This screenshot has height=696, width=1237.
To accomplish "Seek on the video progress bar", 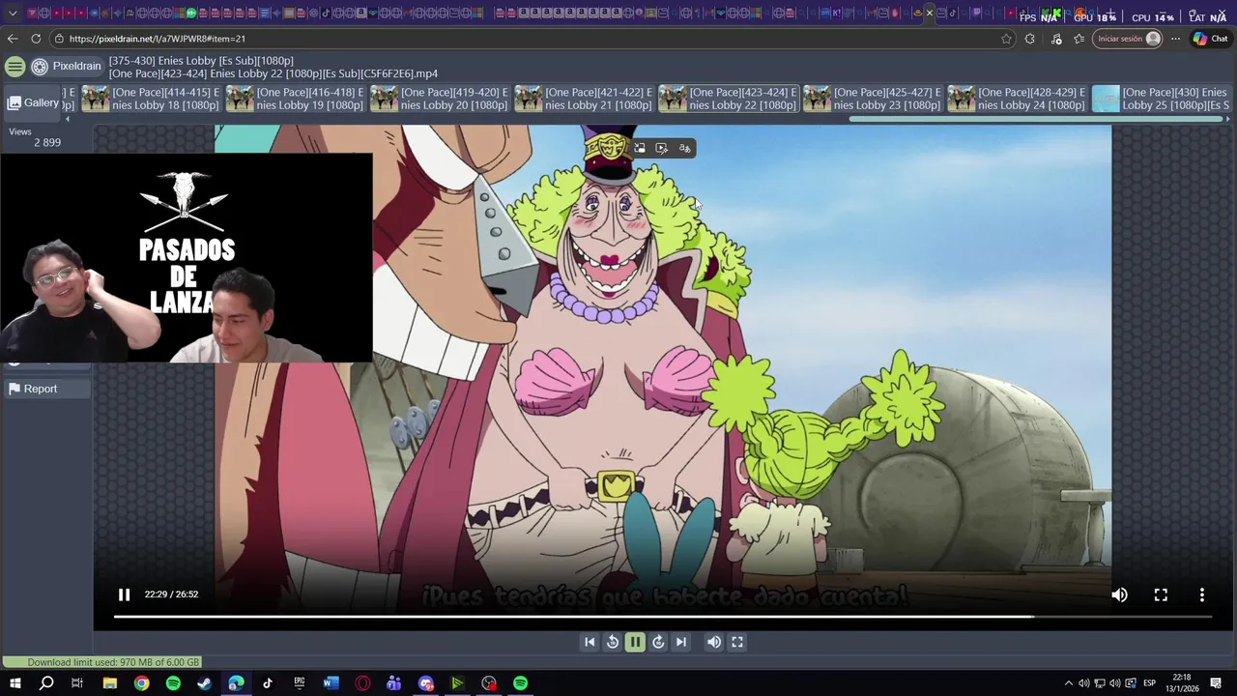I will coord(662,616).
